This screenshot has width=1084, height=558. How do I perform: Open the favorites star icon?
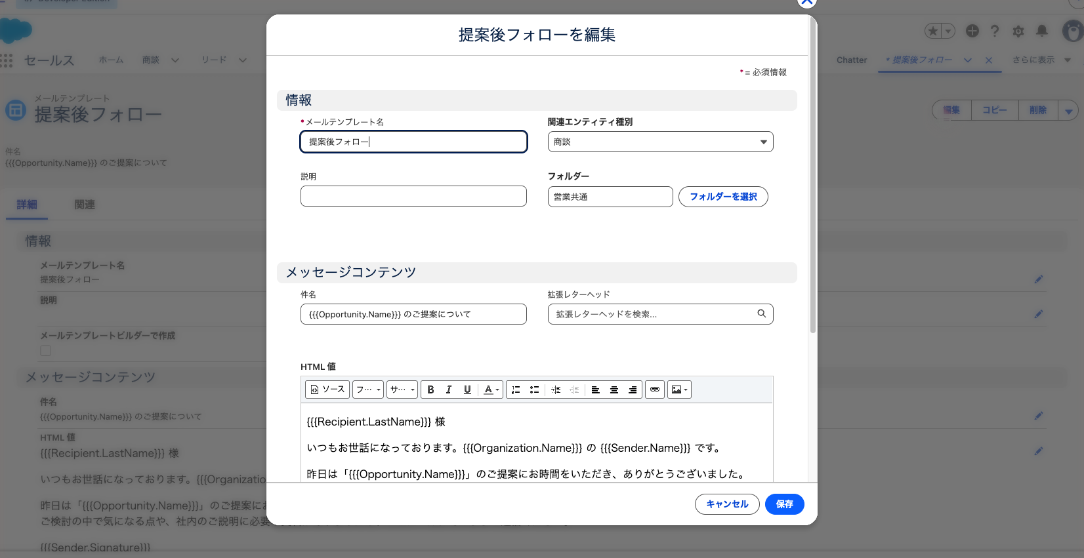(933, 31)
